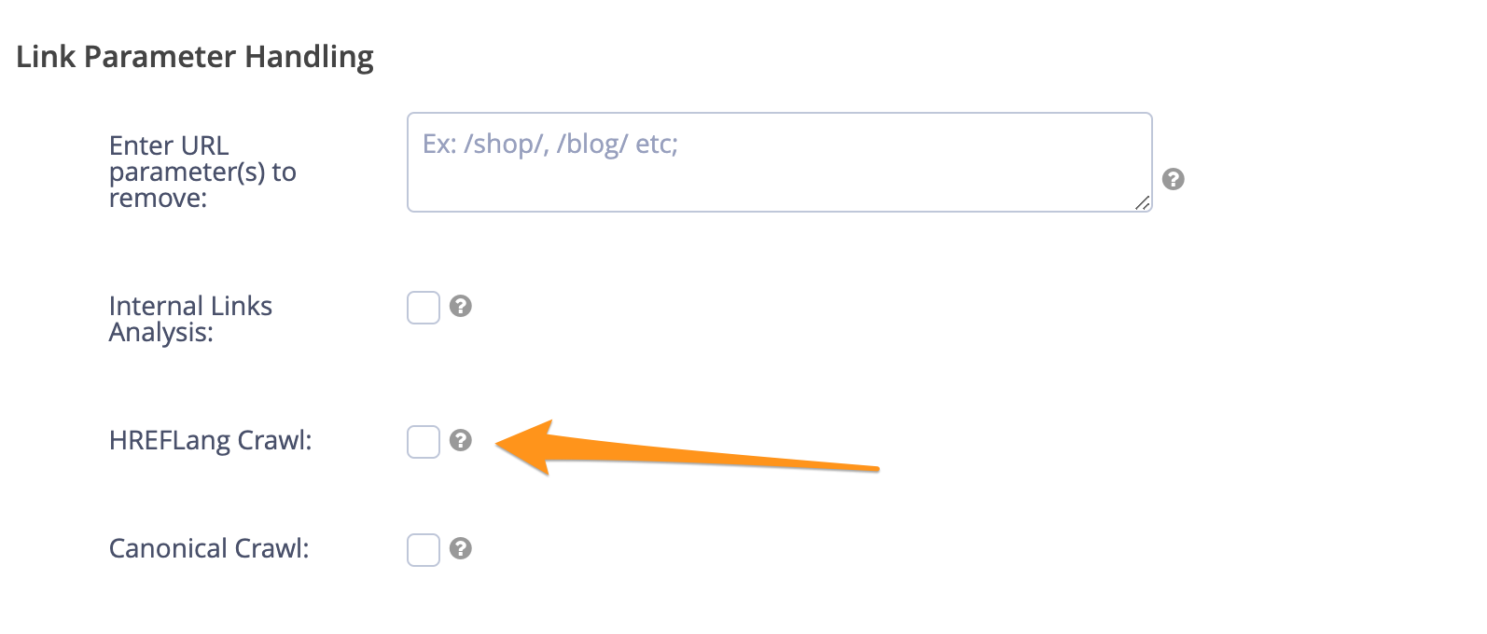Select the 'HREFLang Crawl:' label text
The image size is (1487, 634).
pos(211,440)
